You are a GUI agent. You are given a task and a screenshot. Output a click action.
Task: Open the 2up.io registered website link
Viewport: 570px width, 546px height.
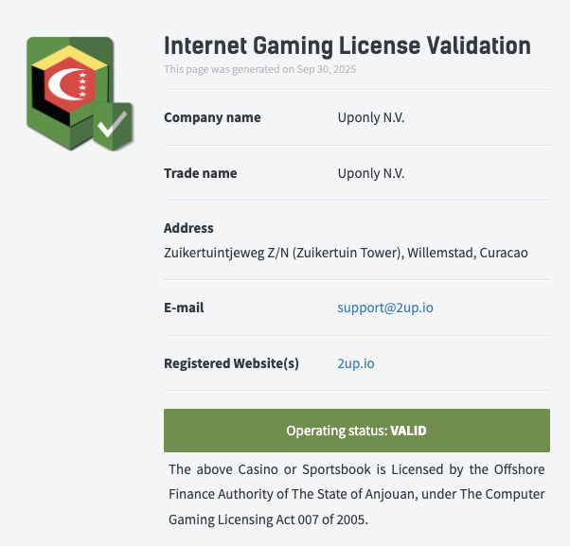pyautogui.click(x=355, y=363)
